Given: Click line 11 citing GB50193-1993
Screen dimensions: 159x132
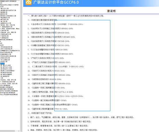Looking at the screenshot, I should click(x=56, y=66).
